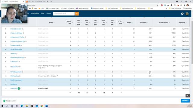The image size is (193, 108).
Task: Click the browser address bar
Action: click(x=91, y=5)
